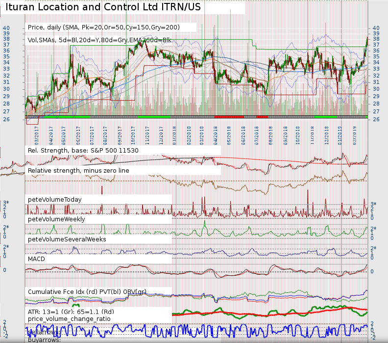The height and width of the screenshot is (343, 388).
Task: Click the 06/2017 date axis label
Action: [x=78, y=136]
